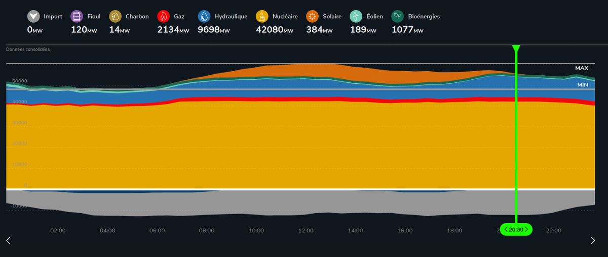Click the red Gaz flame icon
The image size is (608, 257).
tap(164, 17)
